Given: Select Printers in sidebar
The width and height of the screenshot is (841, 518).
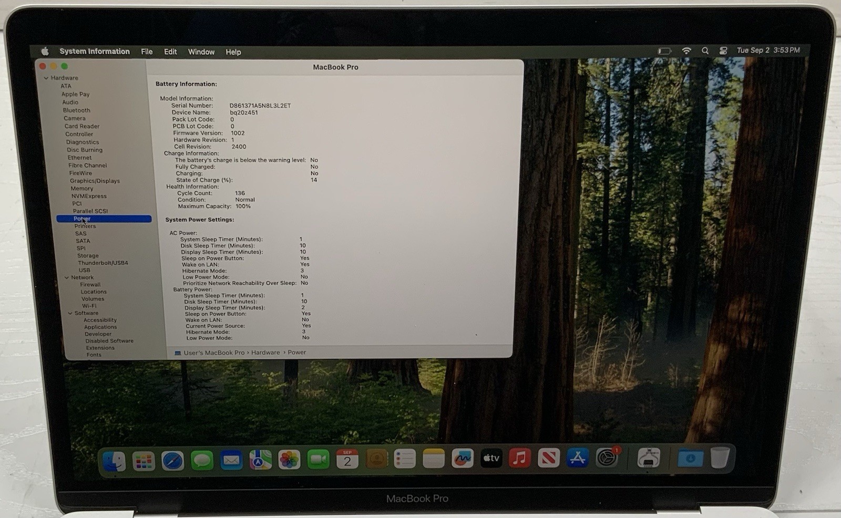Looking at the screenshot, I should (85, 226).
